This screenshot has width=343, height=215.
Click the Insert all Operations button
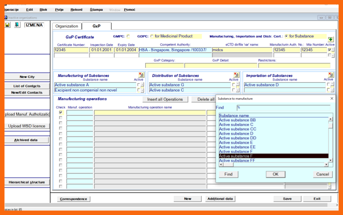click(x=165, y=99)
